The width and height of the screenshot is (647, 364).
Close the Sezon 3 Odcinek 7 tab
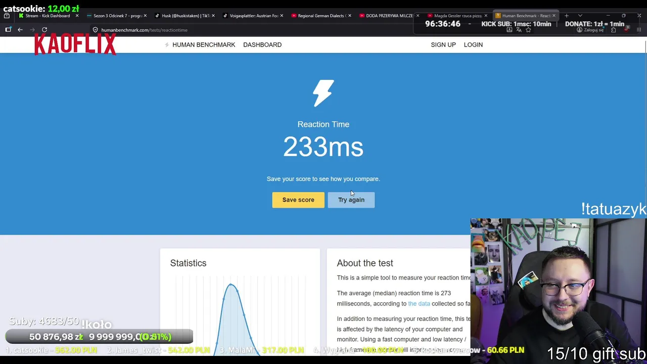point(145,16)
